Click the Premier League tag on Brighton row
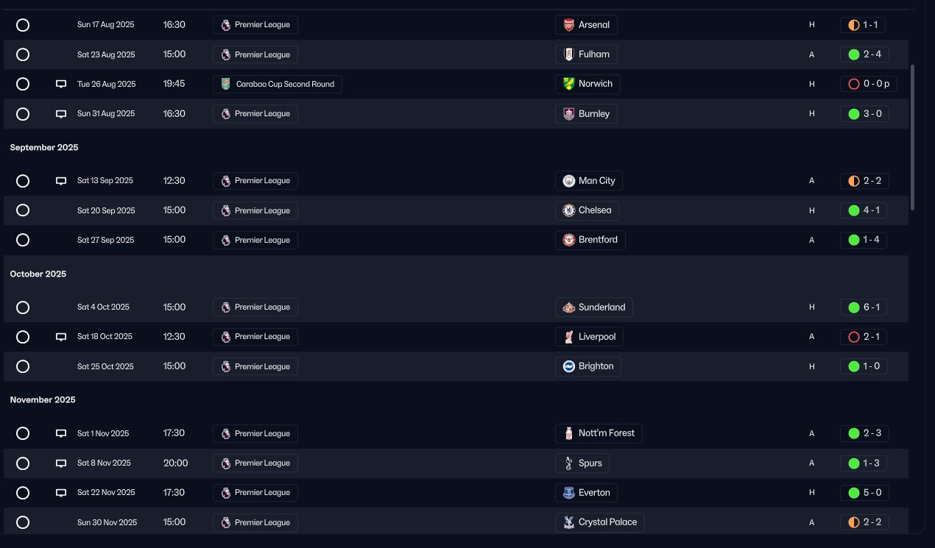Screen dimensions: 935x548 [x=255, y=366]
